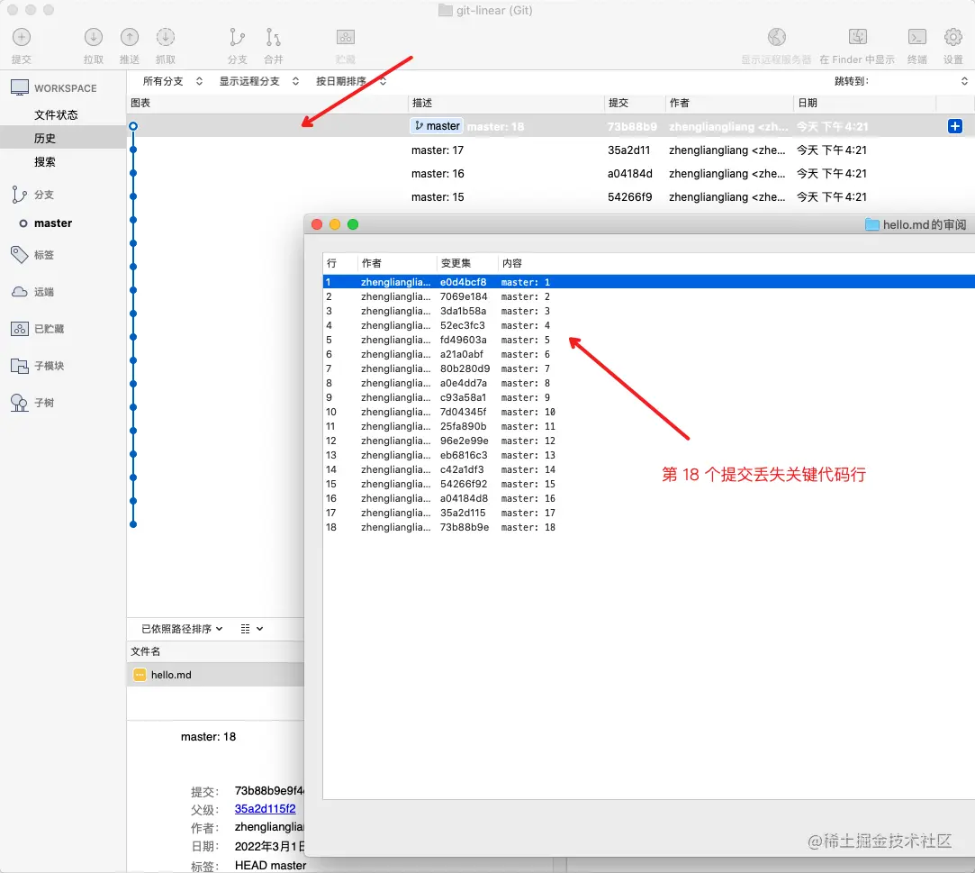Click the Merge (合并) toolbar icon
Screen dimensions: 975x873
click(273, 37)
